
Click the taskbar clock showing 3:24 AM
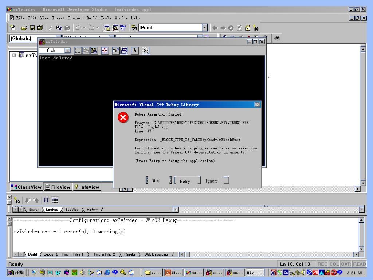click(x=354, y=273)
